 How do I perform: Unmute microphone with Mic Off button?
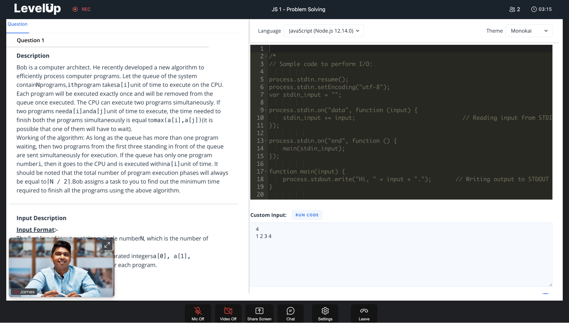[x=198, y=313]
